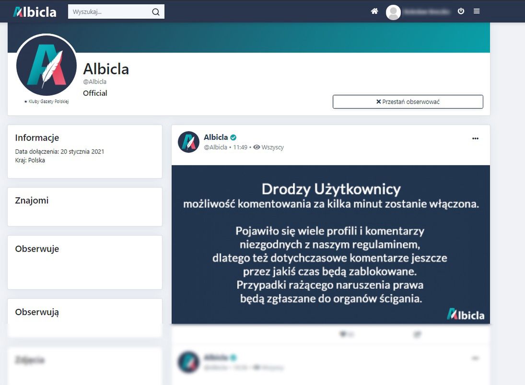
Task: Click the magnifier search icon
Action: [x=156, y=12]
